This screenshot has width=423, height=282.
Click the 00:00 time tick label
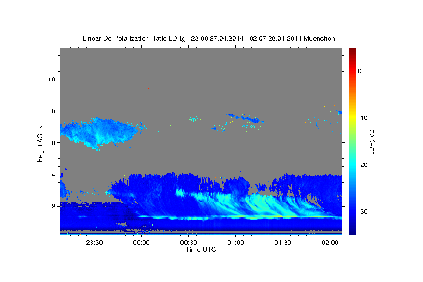click(142, 243)
